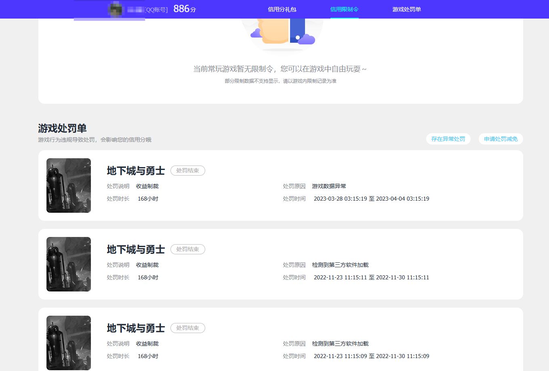
Task: Switch to the 信用限制令 tab
Action: pyautogui.click(x=344, y=9)
